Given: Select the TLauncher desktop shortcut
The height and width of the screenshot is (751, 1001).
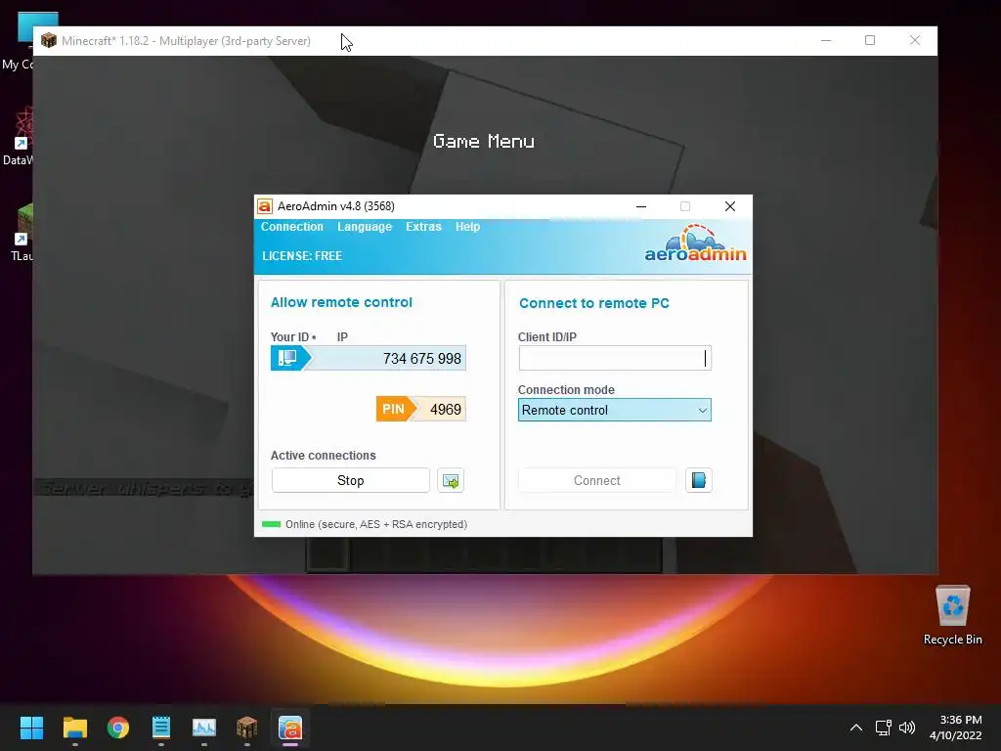Looking at the screenshot, I should (22, 233).
